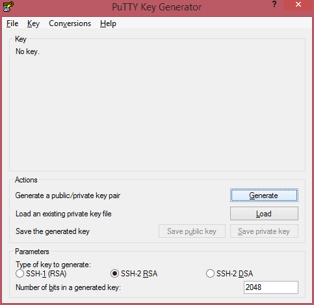The height and width of the screenshot is (305, 314).
Task: Click Generate to create a key pair
Action: click(x=264, y=196)
